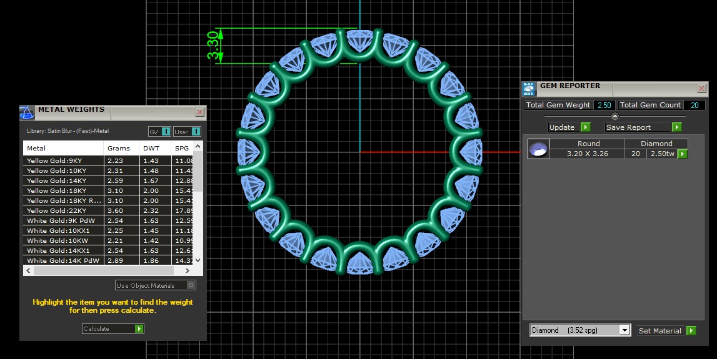Click the Metal column header
This screenshot has width=717, height=359.
63,148
